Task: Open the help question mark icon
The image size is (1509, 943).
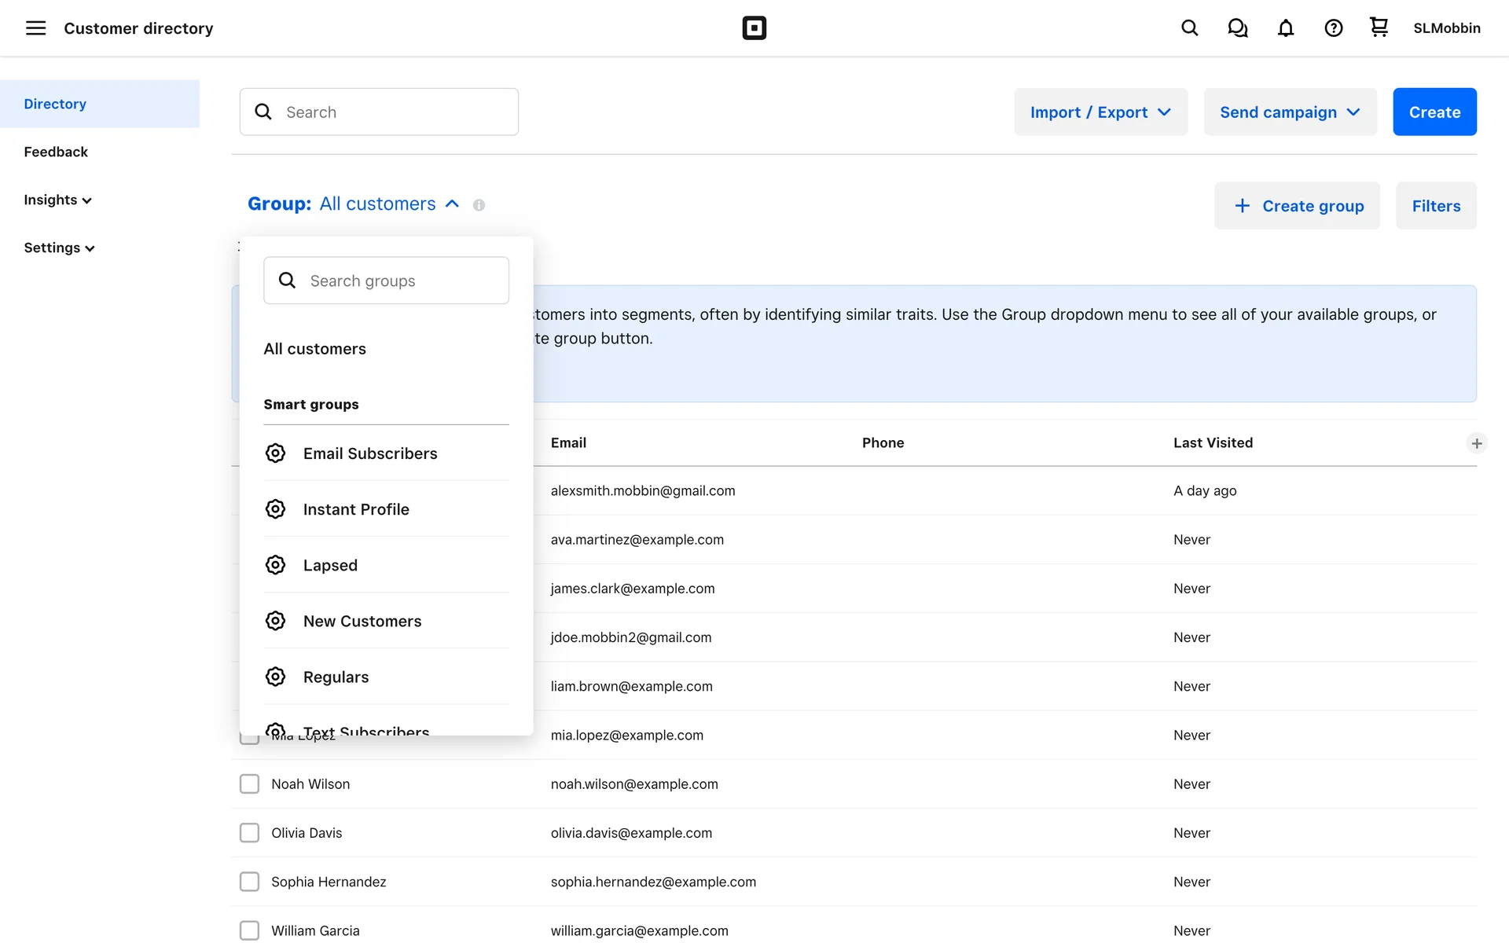Action: 1333,28
